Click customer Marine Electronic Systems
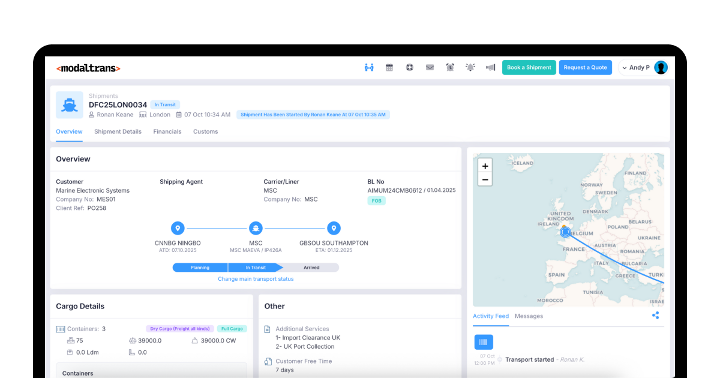Image resolution: width=720 pixels, height=378 pixels. (x=92, y=191)
